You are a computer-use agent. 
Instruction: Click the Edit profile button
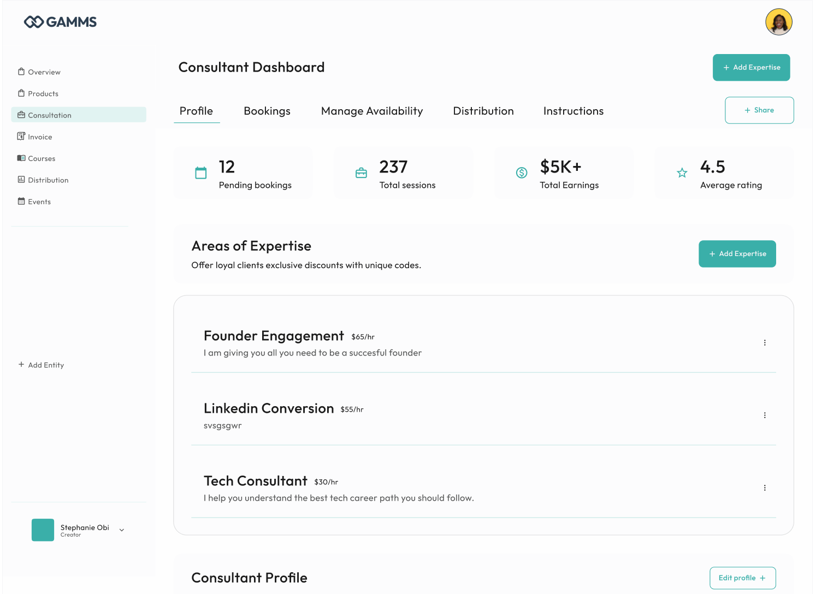[x=743, y=578]
